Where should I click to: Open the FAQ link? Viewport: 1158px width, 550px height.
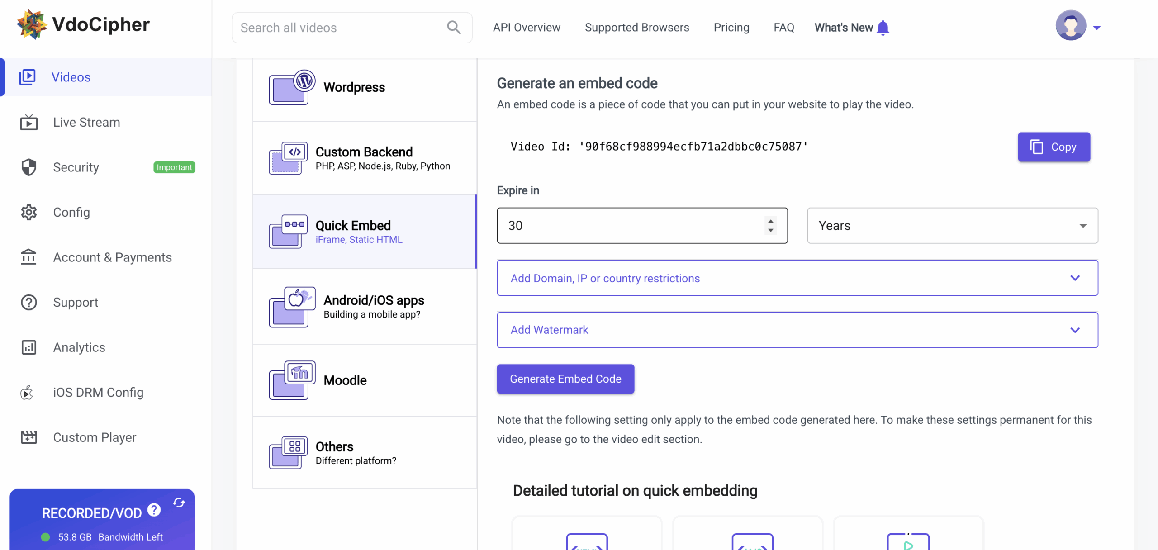[784, 28]
